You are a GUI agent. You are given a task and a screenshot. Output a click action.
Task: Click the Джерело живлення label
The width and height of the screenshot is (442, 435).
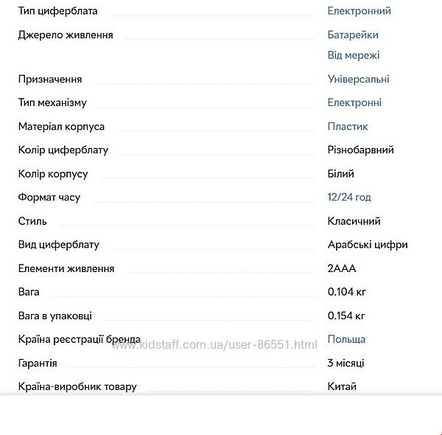(66, 35)
